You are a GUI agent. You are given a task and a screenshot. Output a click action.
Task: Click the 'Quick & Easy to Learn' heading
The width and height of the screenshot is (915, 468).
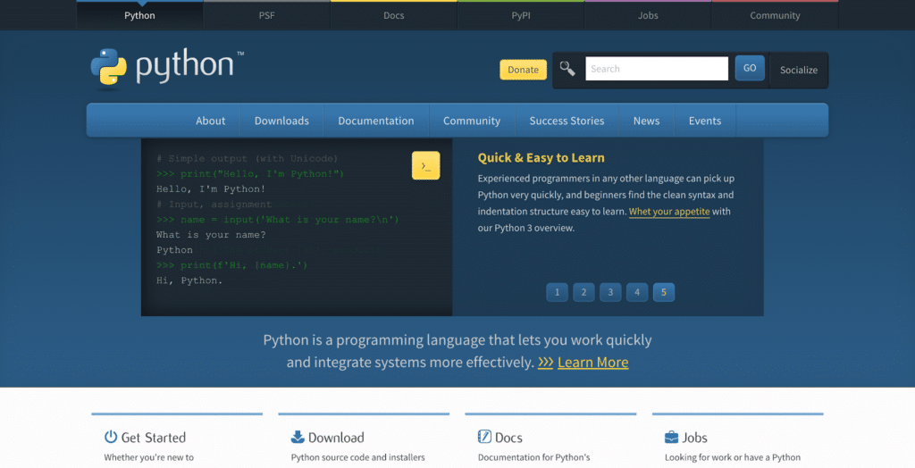pos(541,157)
